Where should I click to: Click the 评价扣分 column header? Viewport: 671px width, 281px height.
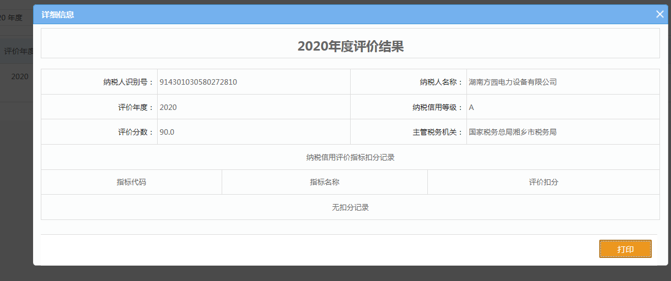(x=543, y=182)
